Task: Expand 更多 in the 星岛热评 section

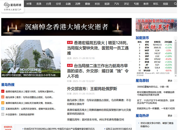Action: click(x=170, y=116)
